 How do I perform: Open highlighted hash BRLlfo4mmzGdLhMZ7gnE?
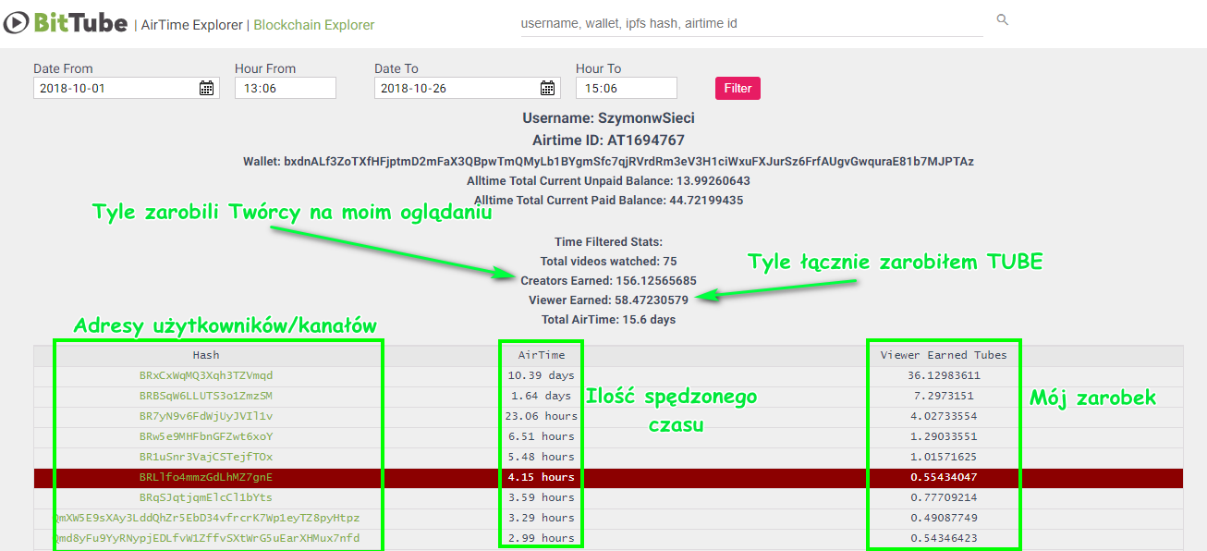click(206, 477)
